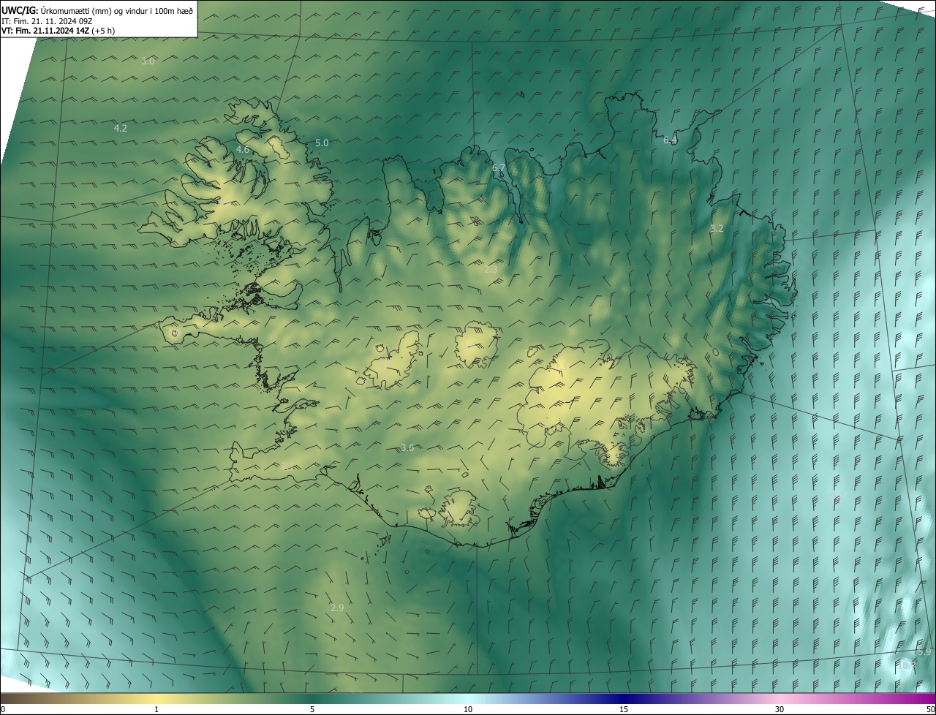
Task: Click the colorbar tick label '10'
Action: 468,709
